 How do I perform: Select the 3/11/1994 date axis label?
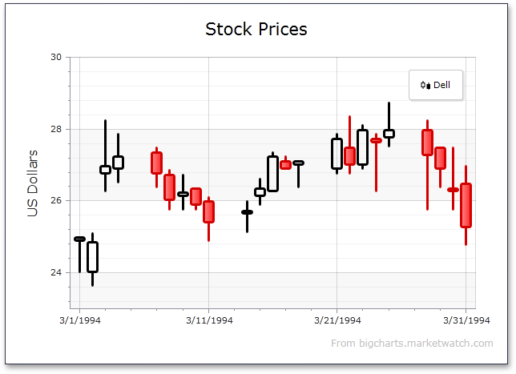tap(209, 320)
